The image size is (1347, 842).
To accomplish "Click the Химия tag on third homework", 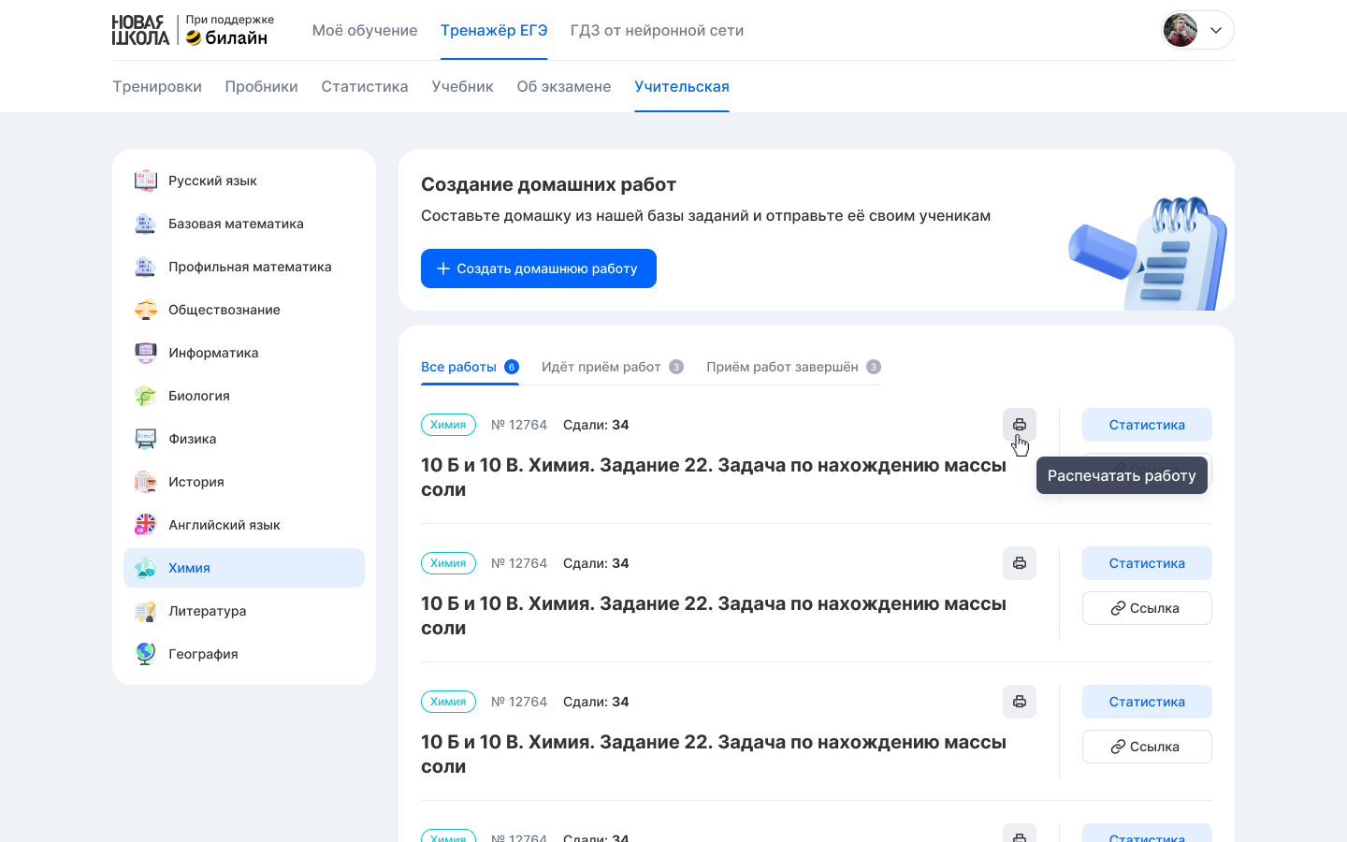I will click(x=448, y=702).
